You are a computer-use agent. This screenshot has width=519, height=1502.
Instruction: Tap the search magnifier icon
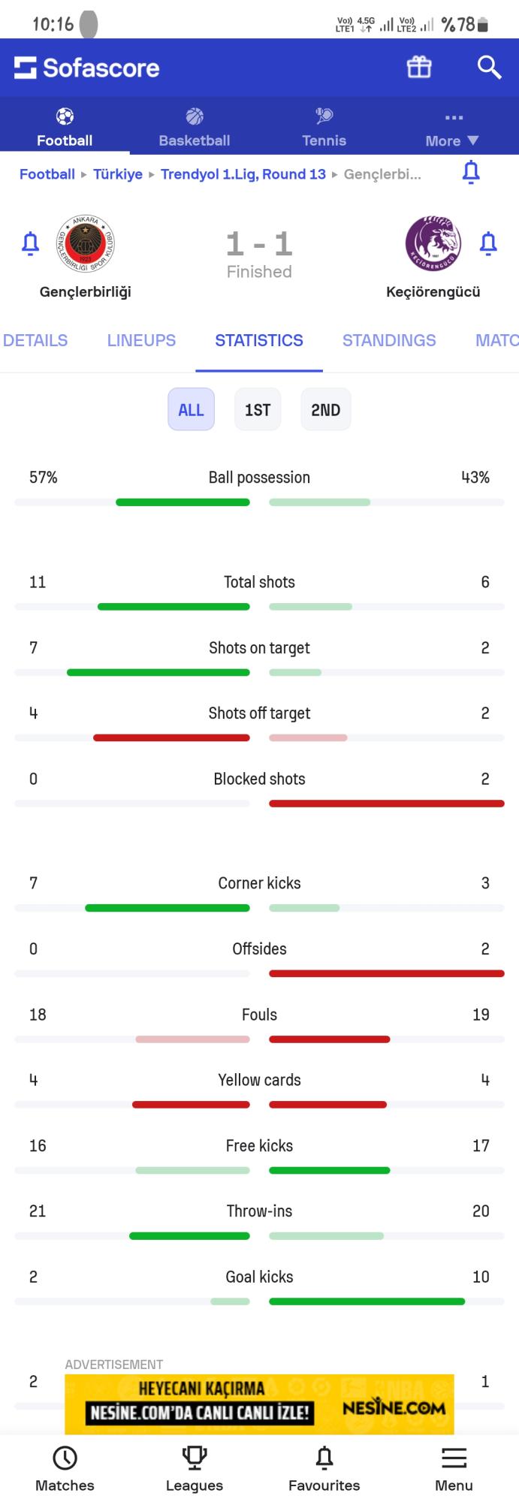[x=489, y=68]
